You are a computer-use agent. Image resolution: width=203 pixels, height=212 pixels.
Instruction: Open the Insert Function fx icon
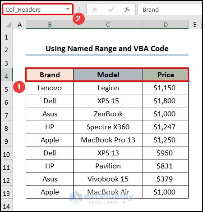[127, 9]
